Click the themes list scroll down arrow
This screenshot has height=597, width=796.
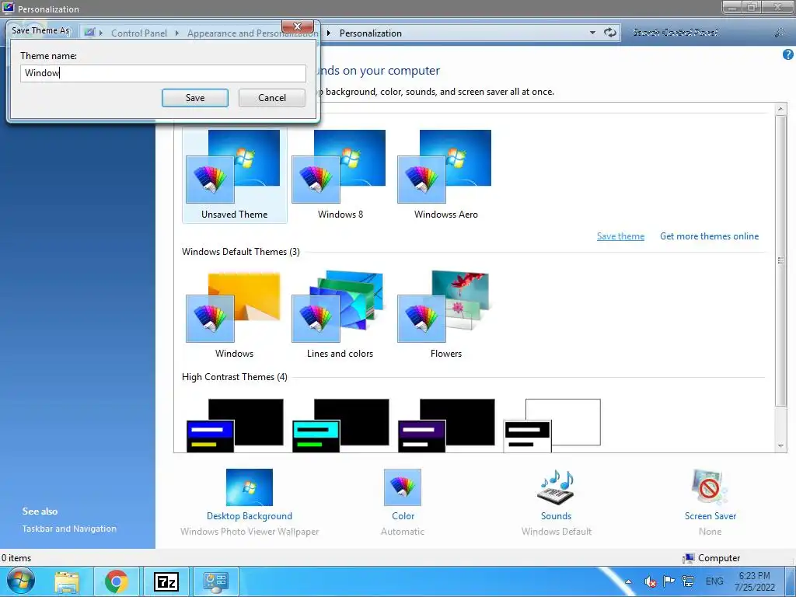[x=780, y=446]
